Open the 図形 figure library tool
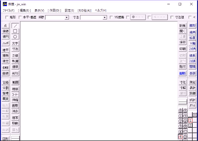The image size is (198, 141). 5,139
